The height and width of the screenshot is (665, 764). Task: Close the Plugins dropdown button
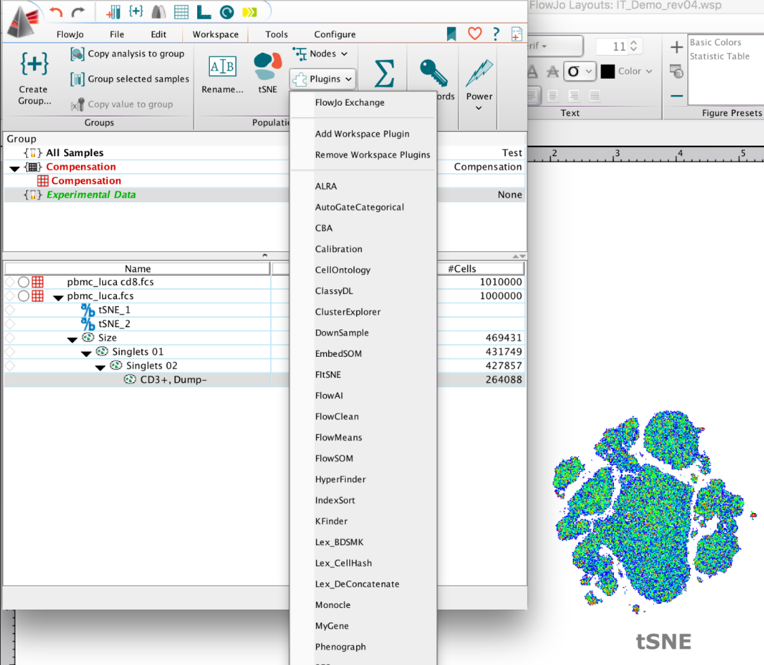[322, 79]
